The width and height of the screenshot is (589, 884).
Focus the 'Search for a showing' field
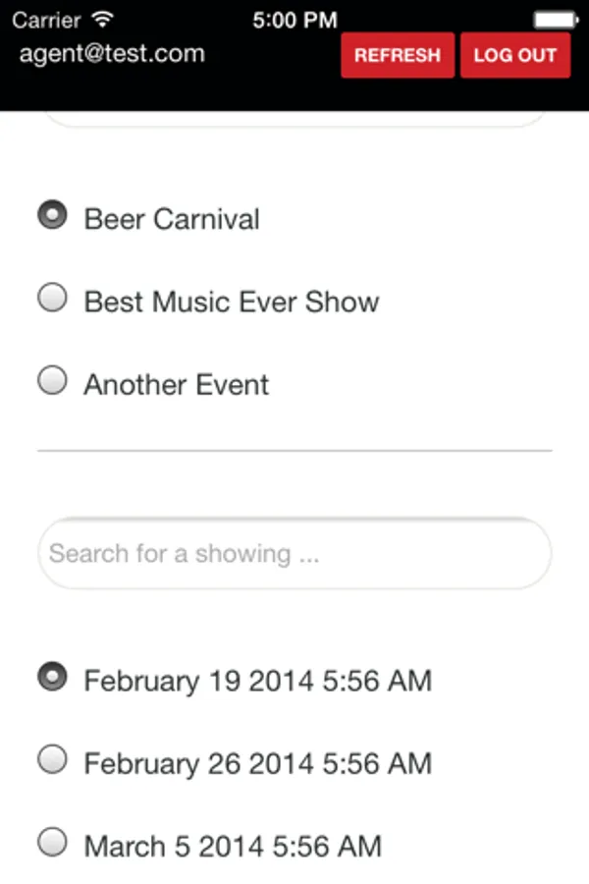pyautogui.click(x=294, y=553)
